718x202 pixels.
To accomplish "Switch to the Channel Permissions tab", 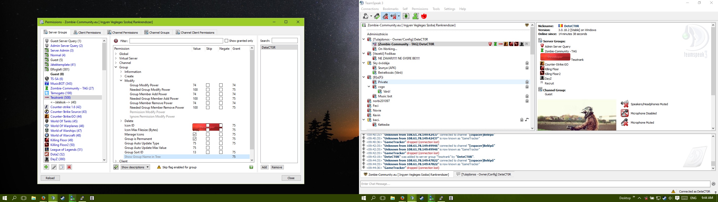I will point(123,32).
